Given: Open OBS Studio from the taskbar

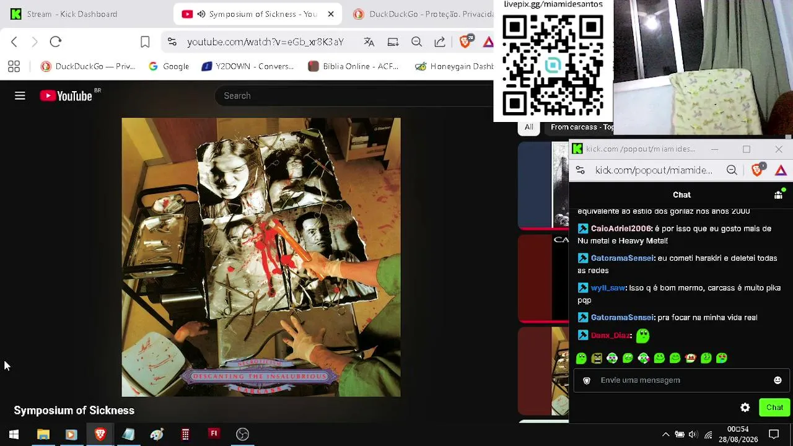Looking at the screenshot, I should click(242, 434).
